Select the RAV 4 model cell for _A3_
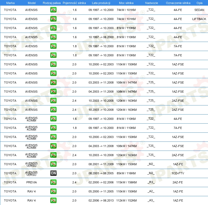The height and width of the screenshot is (205, 208). pyautogui.click(x=31, y=200)
